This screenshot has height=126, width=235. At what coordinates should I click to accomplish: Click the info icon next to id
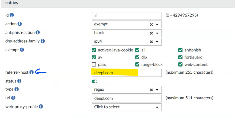pyautogui.click(x=12, y=15)
